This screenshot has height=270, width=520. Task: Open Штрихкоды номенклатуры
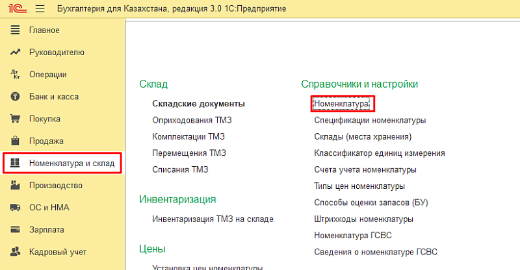pyautogui.click(x=363, y=219)
